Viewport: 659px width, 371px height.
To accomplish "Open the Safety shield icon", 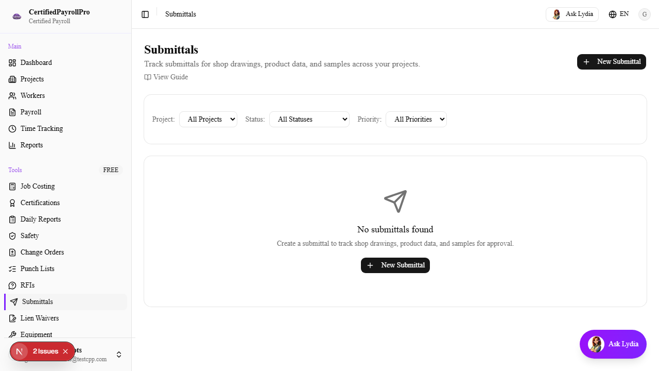I will coord(12,235).
